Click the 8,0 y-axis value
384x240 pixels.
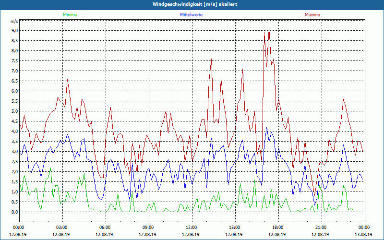15,51
